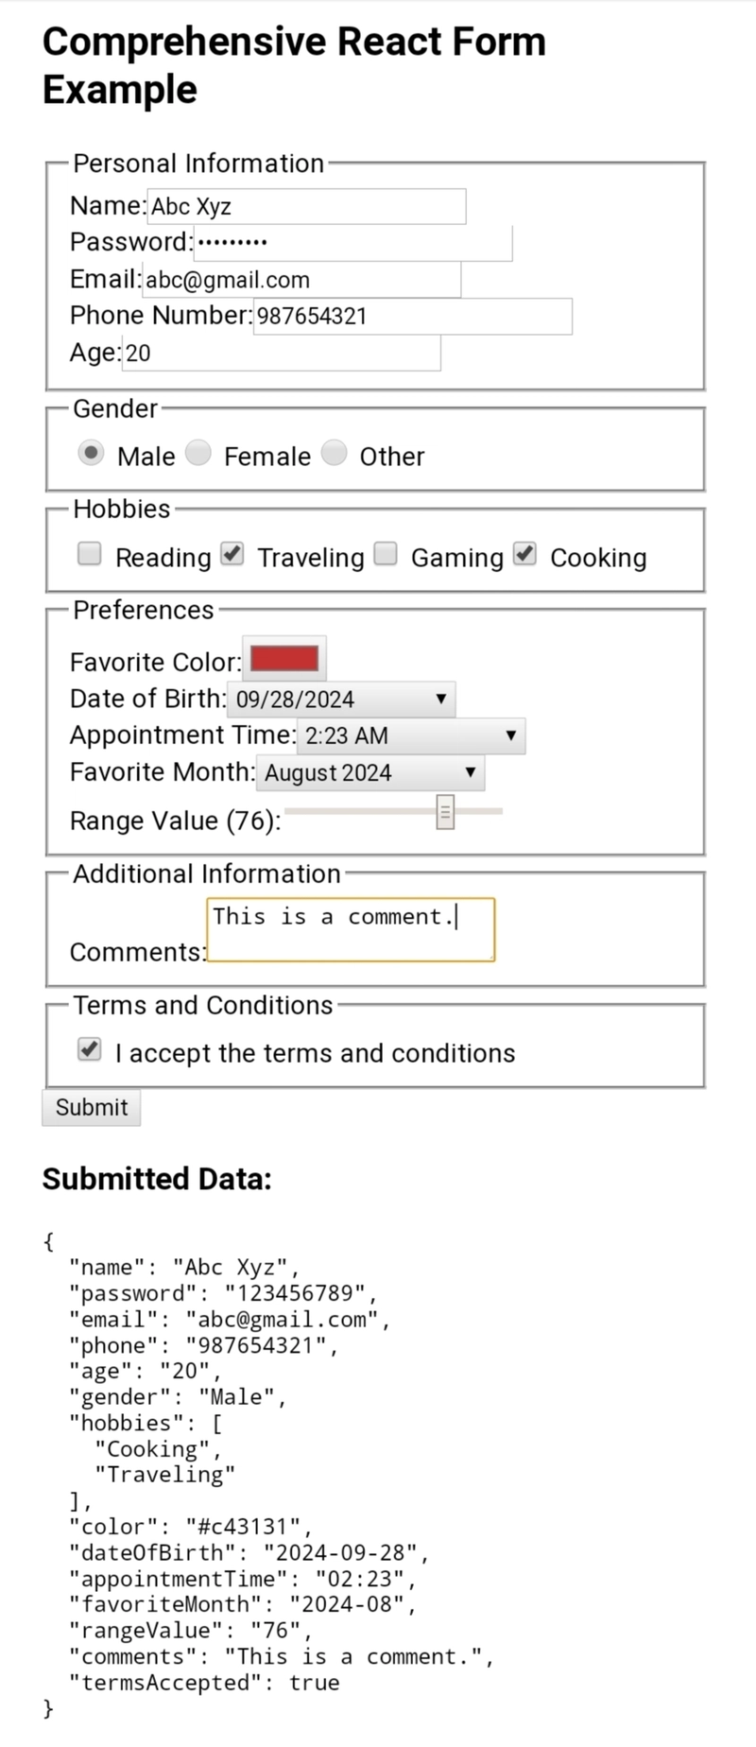The height and width of the screenshot is (1747, 756).
Task: Uncheck the Cooking hobby checkbox
Action: pyautogui.click(x=525, y=554)
